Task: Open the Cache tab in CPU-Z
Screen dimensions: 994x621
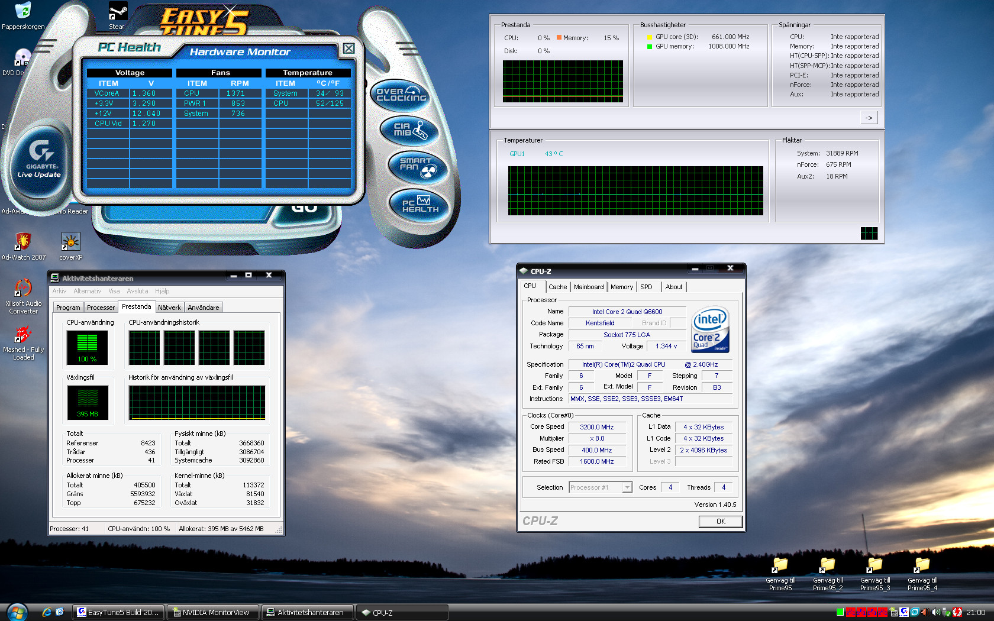Action: (x=557, y=287)
